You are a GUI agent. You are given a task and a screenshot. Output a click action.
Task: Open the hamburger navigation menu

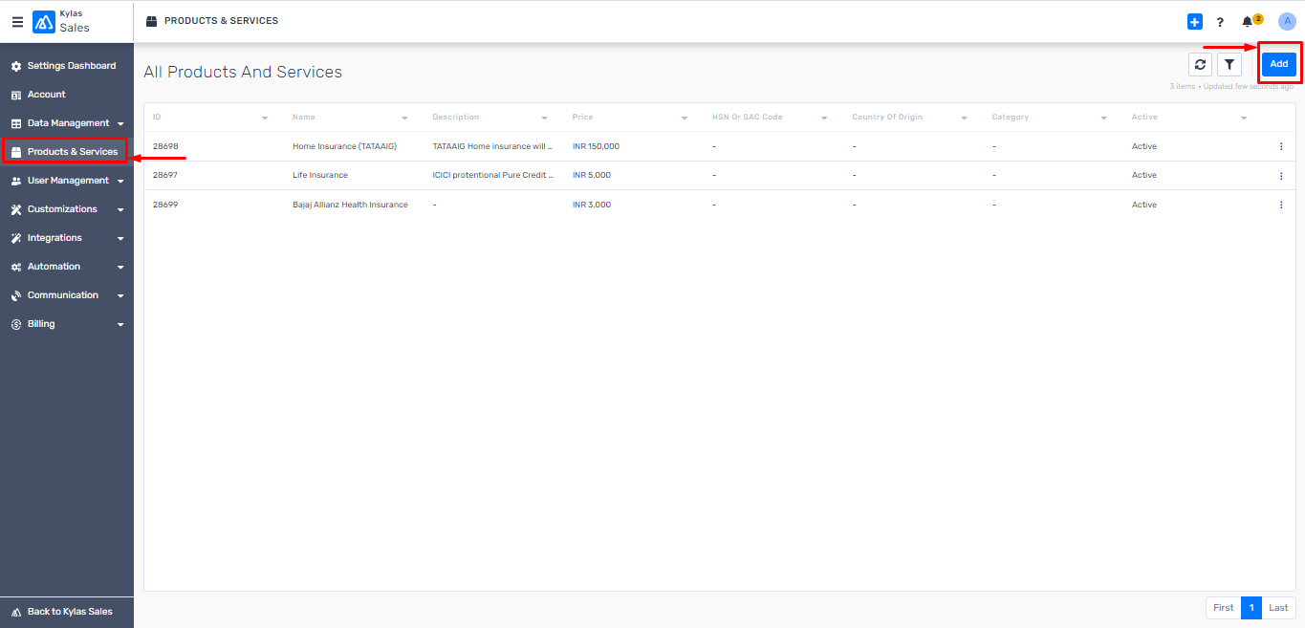tap(17, 22)
